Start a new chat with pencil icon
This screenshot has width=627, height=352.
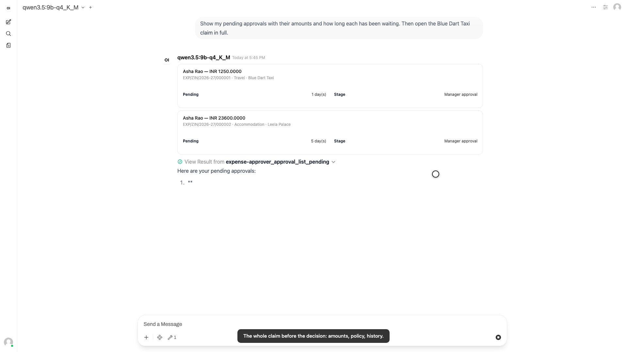coord(8,22)
